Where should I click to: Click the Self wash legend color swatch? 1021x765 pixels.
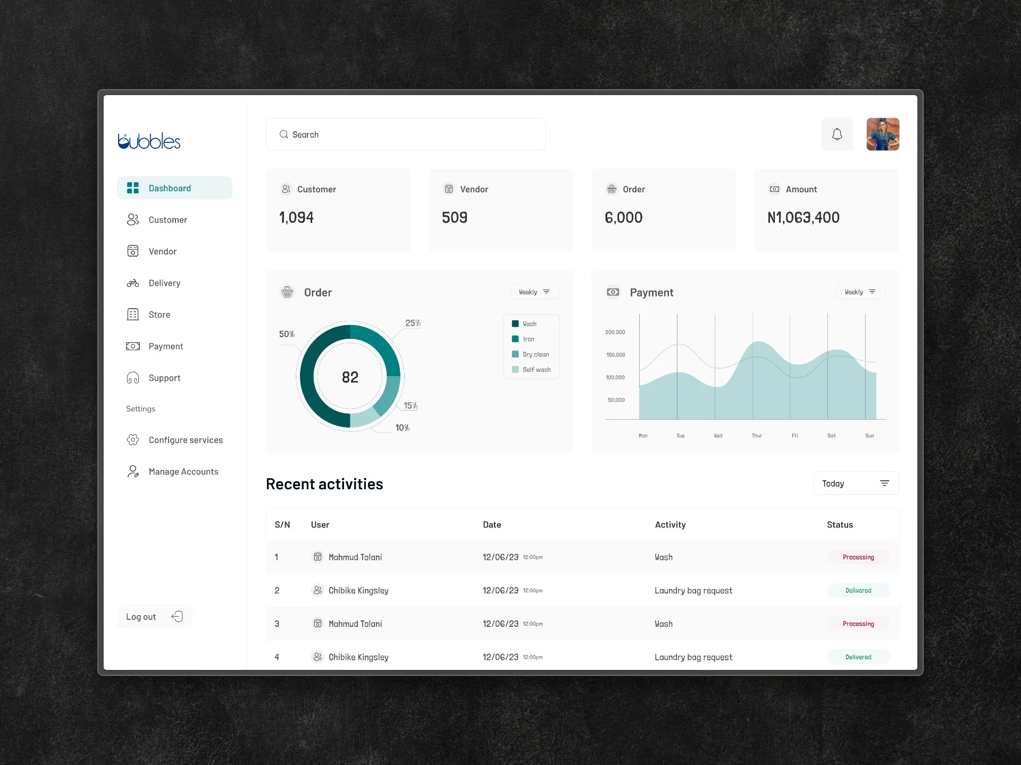tap(515, 370)
